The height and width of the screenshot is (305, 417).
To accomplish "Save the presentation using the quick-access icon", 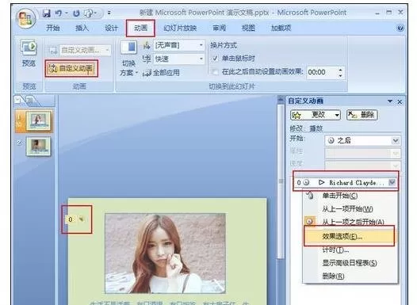I will tap(47, 13).
